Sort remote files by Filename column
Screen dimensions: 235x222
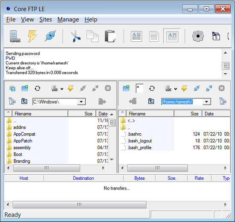click(150, 114)
